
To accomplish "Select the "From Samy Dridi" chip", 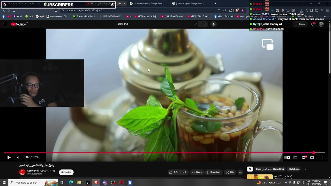I will (x=270, y=169).
